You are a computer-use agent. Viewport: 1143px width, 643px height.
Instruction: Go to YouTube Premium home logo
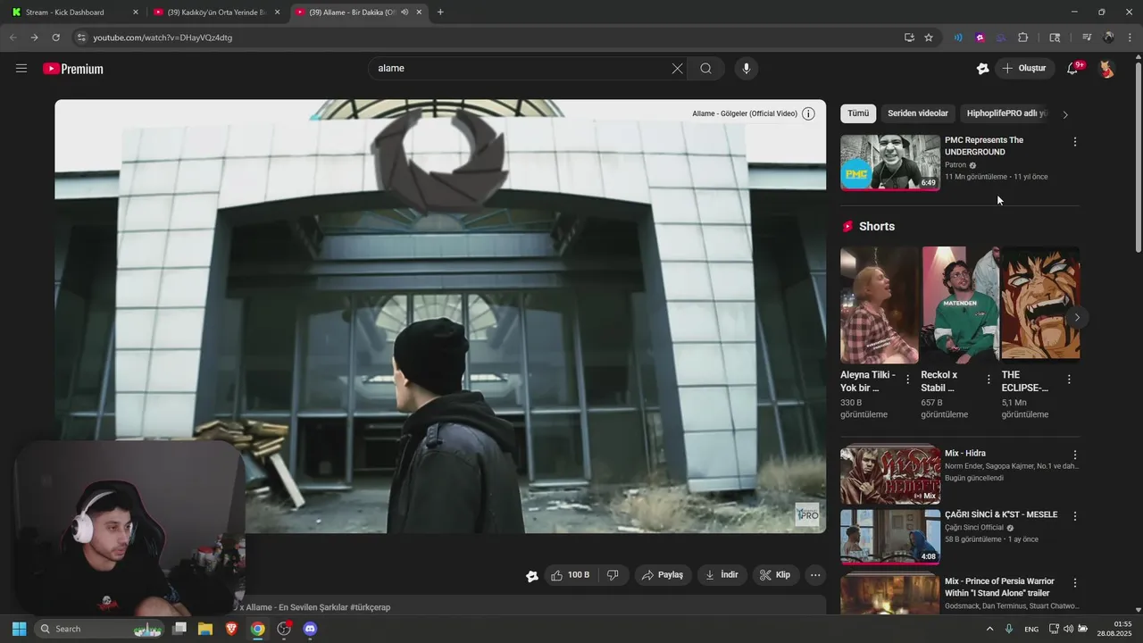tap(73, 69)
